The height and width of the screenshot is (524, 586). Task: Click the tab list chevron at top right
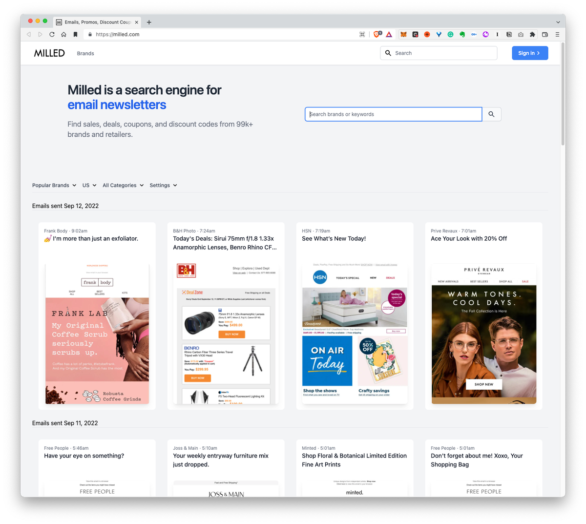558,22
